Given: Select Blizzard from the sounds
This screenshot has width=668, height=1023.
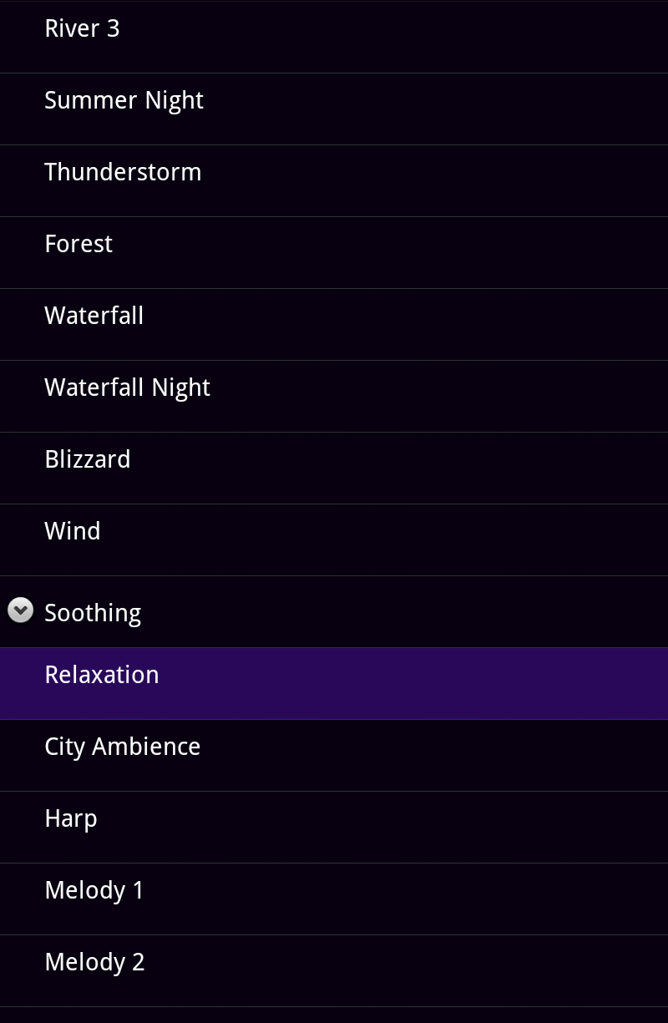Looking at the screenshot, I should point(88,460).
